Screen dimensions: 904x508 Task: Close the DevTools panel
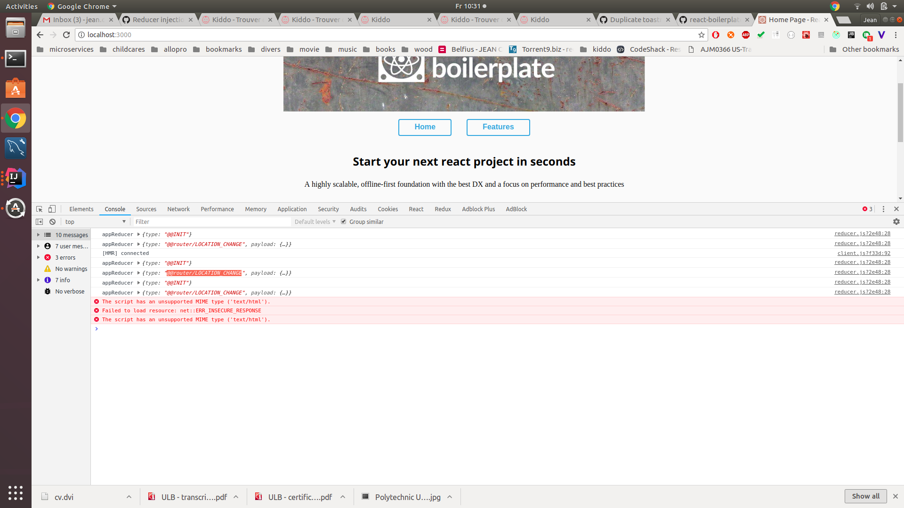point(896,209)
